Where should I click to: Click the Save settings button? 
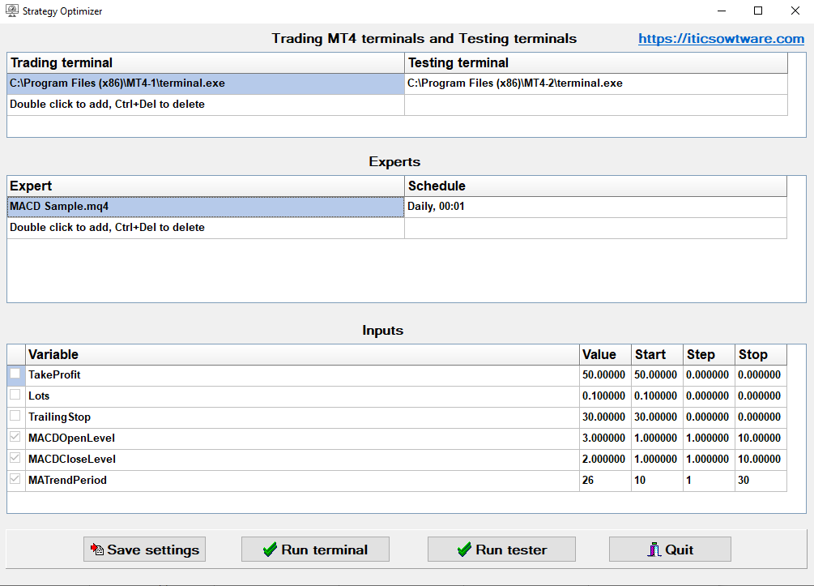click(144, 550)
